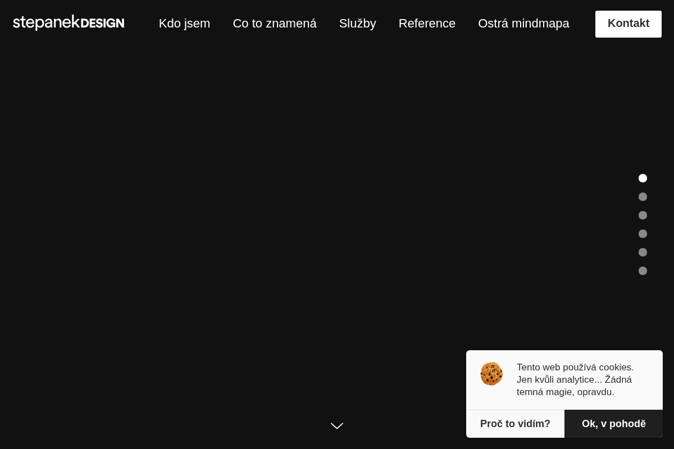Open Ostrá mindmapa link
Screen dimensions: 674x449
point(523,24)
